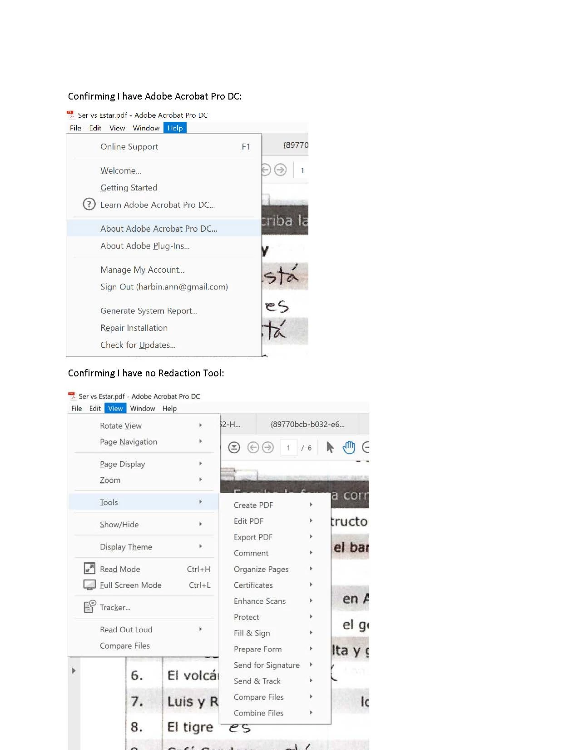Choose Getting Started menu entry

[x=164, y=187]
